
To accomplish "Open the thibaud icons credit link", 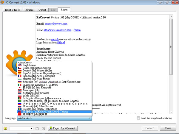I will tap(61, 43).
